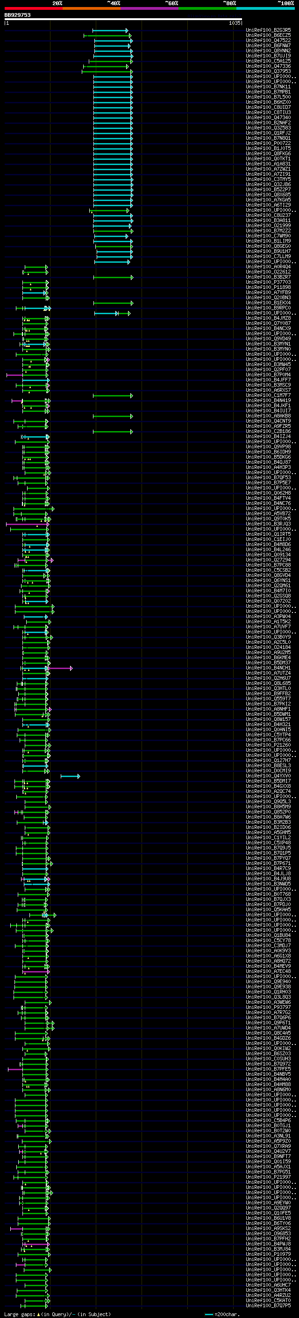Select hit label UniRef100_B9RPC0
The width and height of the screenshot is (299, 1318).
(268, 308)
